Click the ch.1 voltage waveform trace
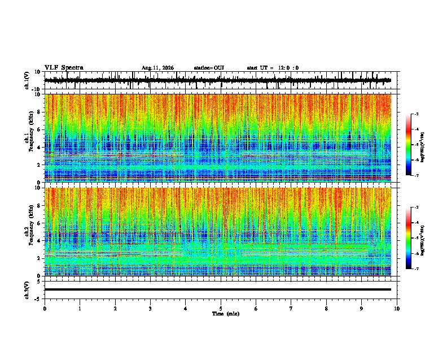This screenshot has height=346, width=447. click(x=217, y=80)
